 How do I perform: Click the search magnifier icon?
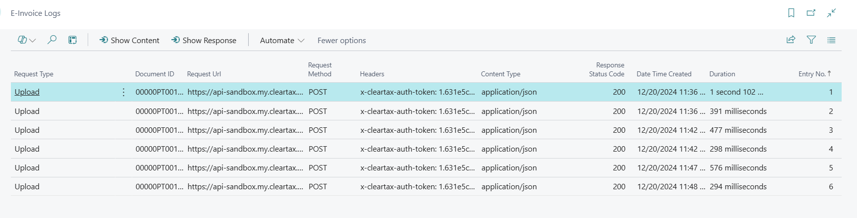coord(52,40)
